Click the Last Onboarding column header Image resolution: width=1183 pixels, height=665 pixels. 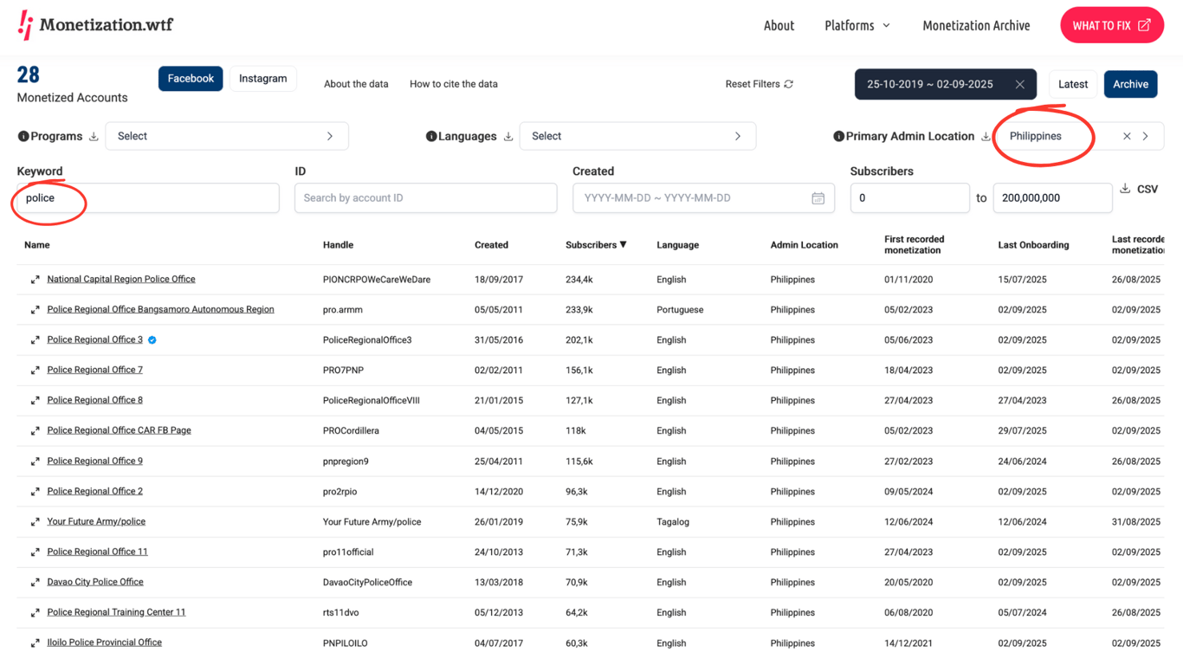pos(1033,245)
